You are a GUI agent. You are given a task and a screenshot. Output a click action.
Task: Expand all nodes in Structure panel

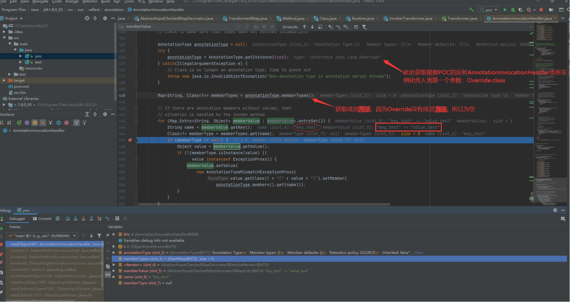(x=87, y=114)
